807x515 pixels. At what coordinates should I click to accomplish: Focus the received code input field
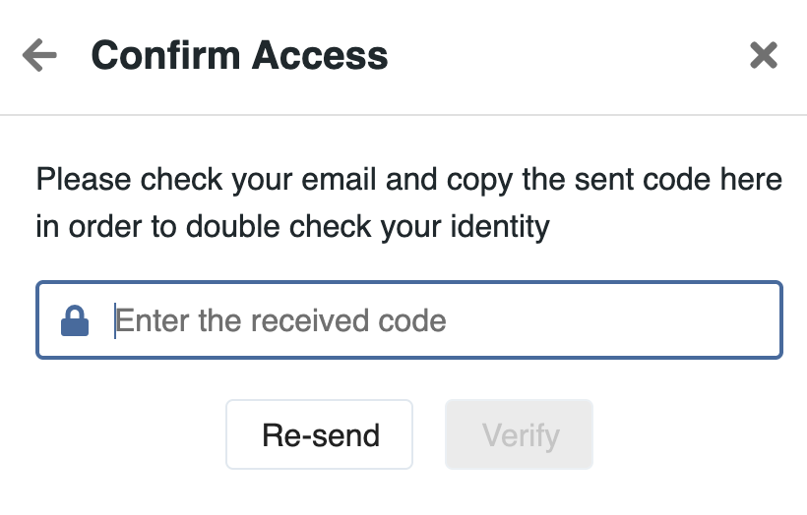(443, 321)
